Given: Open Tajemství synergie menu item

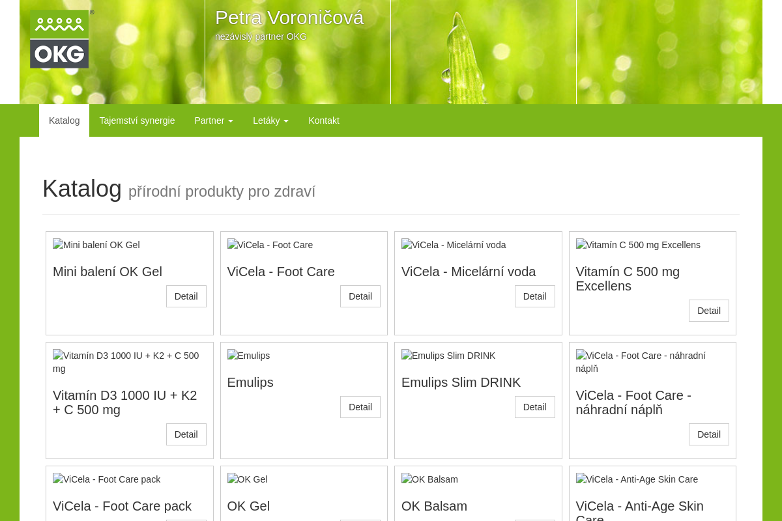Looking at the screenshot, I should pyautogui.click(x=137, y=120).
